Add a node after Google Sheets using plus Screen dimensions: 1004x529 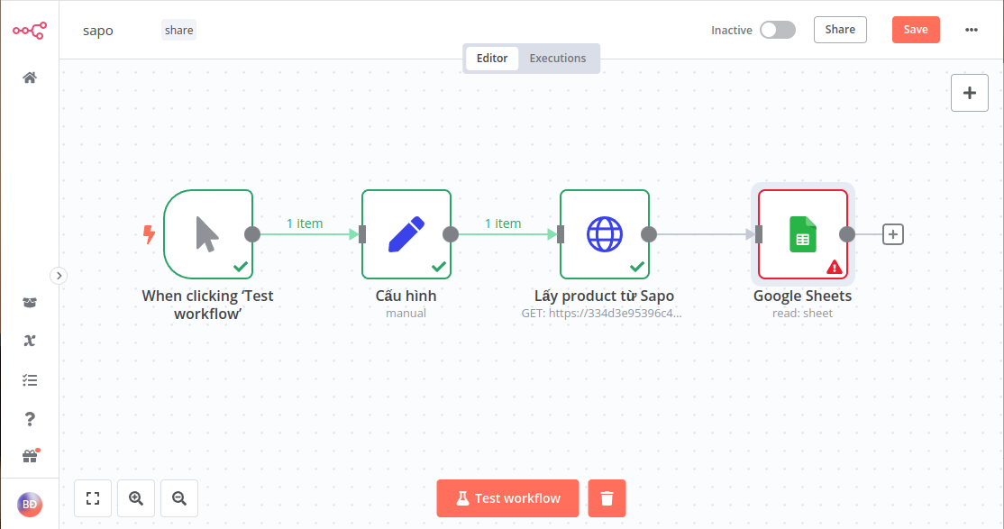click(892, 234)
